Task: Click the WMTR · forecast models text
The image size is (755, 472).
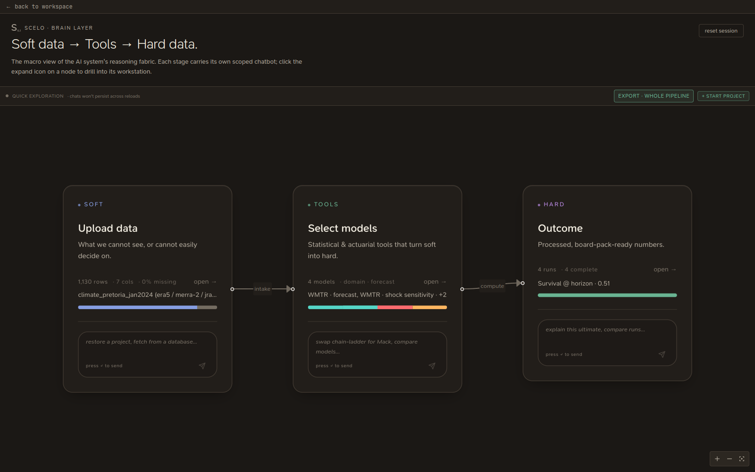Action: pyautogui.click(x=377, y=295)
